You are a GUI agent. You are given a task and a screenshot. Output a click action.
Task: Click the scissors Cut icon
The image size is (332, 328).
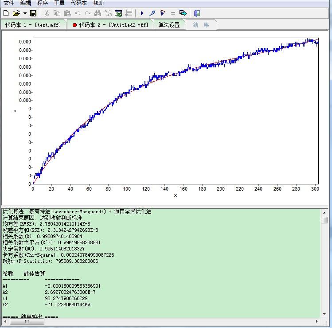(47, 13)
